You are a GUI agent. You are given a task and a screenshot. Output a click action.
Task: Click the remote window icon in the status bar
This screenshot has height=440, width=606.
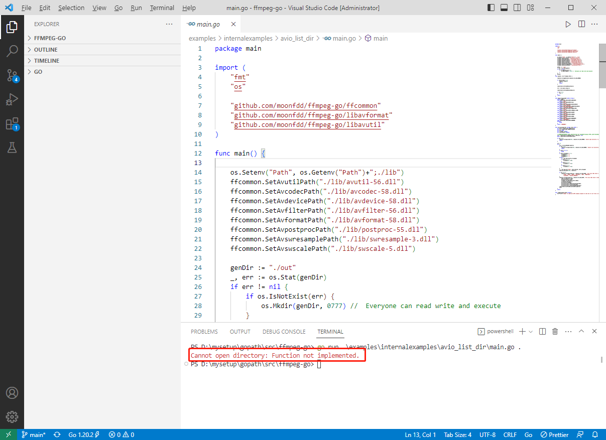(8, 434)
